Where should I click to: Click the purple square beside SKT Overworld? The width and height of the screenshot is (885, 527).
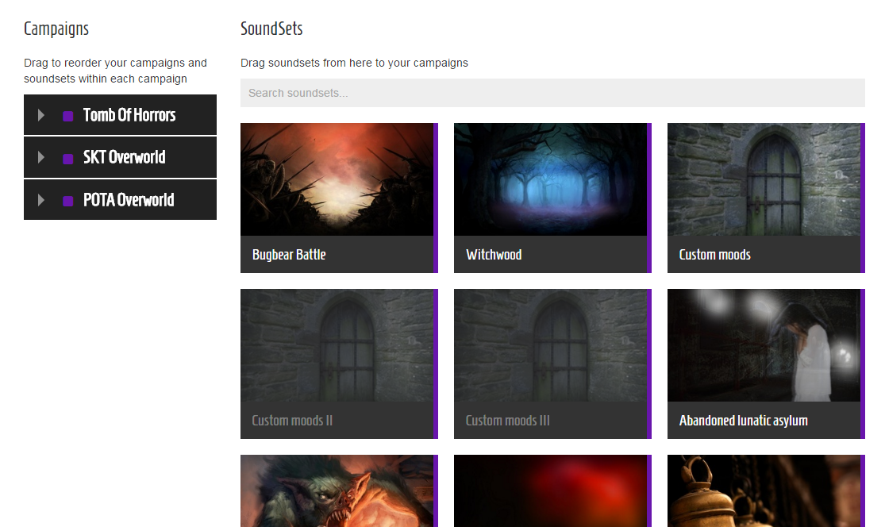pyautogui.click(x=67, y=159)
